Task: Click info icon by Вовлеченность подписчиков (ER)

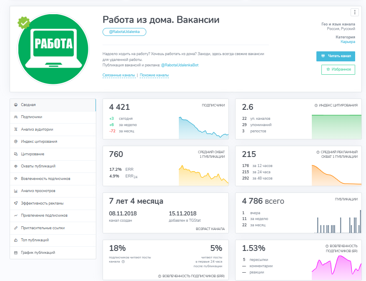Action: (x=327, y=246)
